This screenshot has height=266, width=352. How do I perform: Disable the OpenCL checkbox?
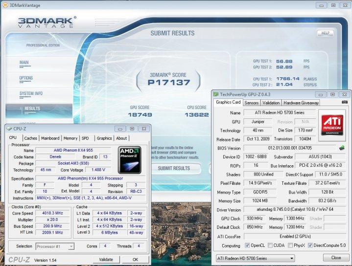pos(247,245)
